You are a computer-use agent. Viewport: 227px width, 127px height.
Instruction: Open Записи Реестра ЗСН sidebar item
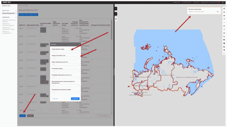[8, 13]
